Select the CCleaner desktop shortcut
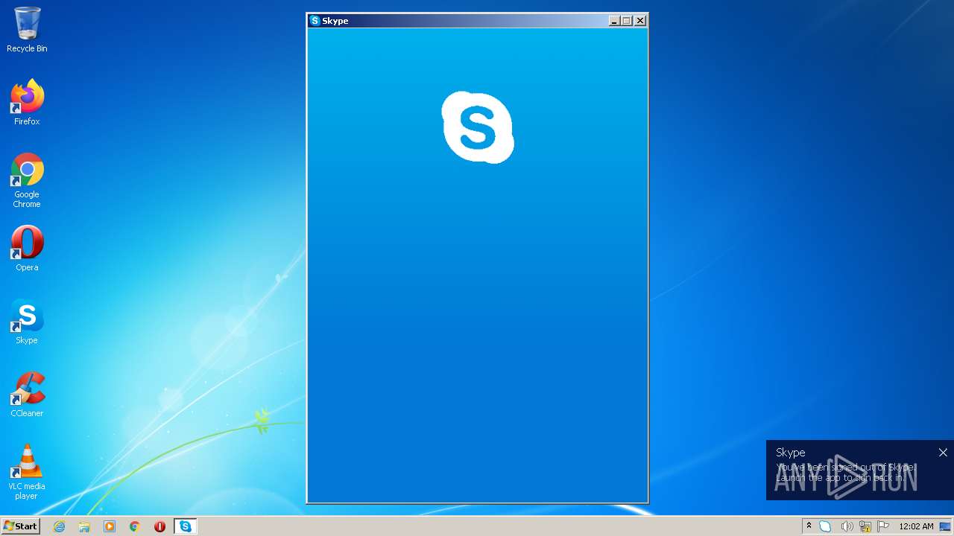 coord(27,395)
